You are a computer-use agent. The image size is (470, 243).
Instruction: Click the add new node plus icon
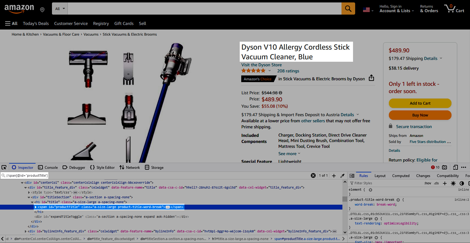tap(334, 176)
